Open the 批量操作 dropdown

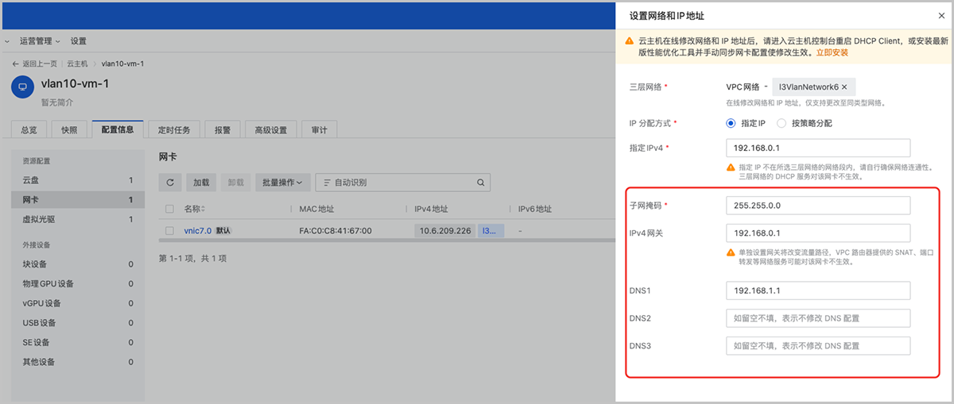pos(282,183)
